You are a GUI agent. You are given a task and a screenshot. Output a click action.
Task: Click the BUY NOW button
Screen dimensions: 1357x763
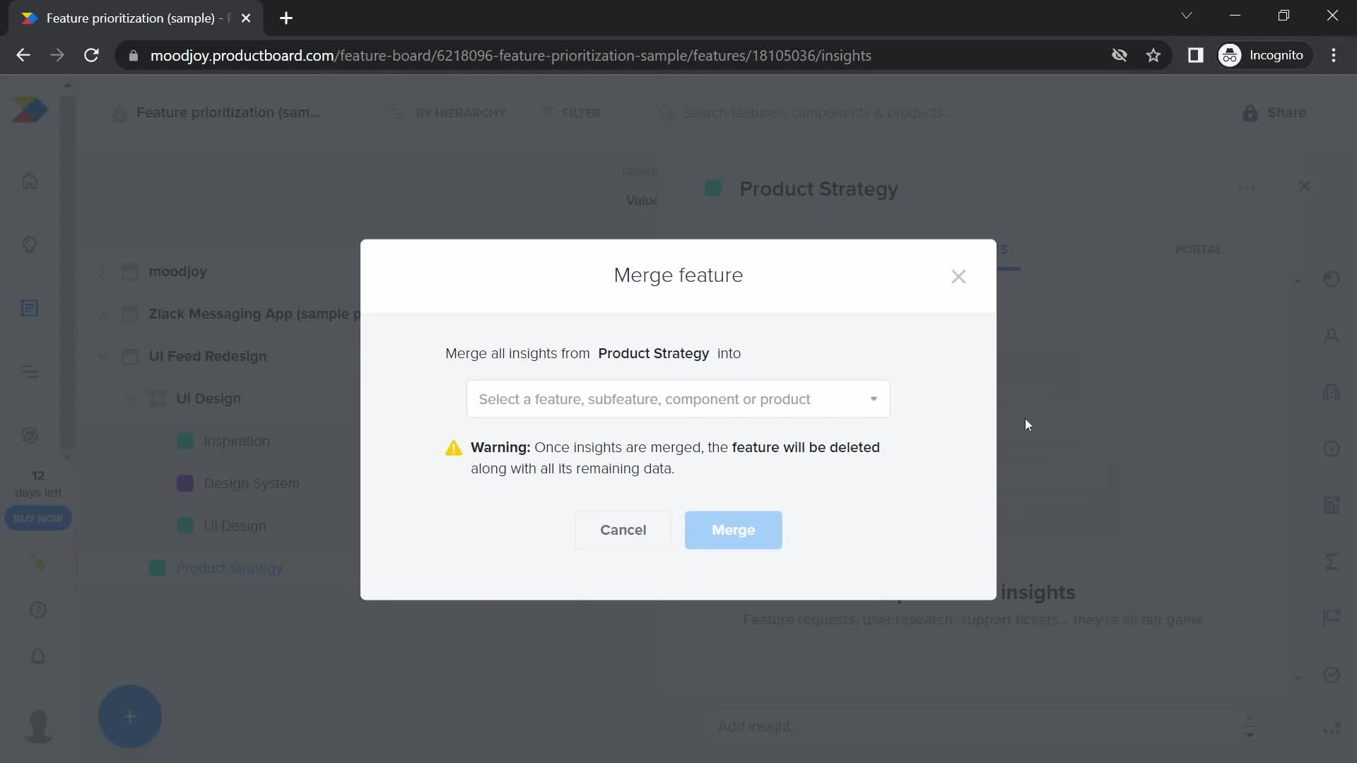[38, 519]
